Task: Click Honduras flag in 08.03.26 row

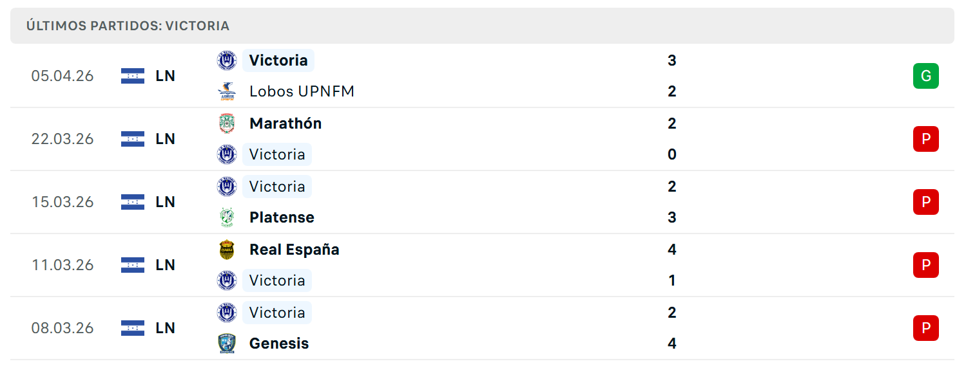Action: (133, 328)
